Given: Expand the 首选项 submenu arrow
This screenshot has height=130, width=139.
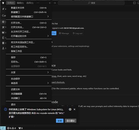Looking at the screenshot, I should pos(48,83).
